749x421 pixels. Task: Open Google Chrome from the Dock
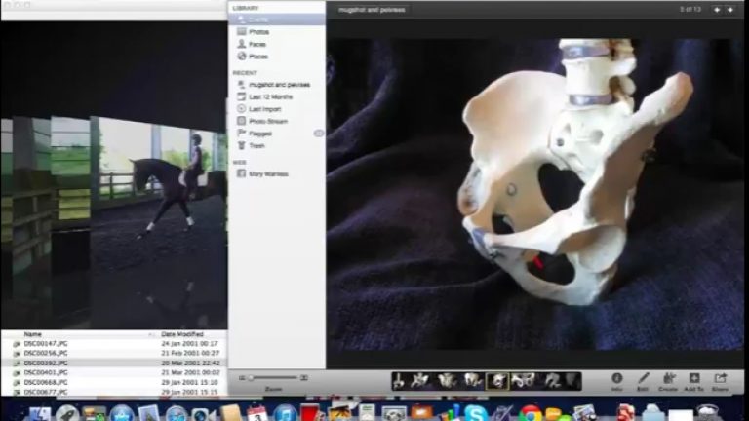pyautogui.click(x=530, y=412)
